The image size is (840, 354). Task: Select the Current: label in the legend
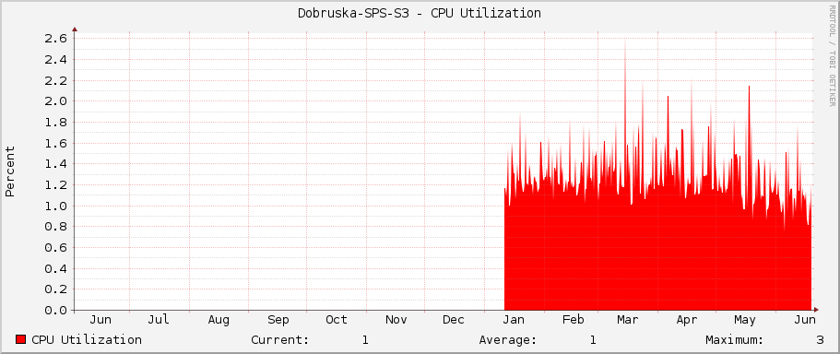coord(280,339)
